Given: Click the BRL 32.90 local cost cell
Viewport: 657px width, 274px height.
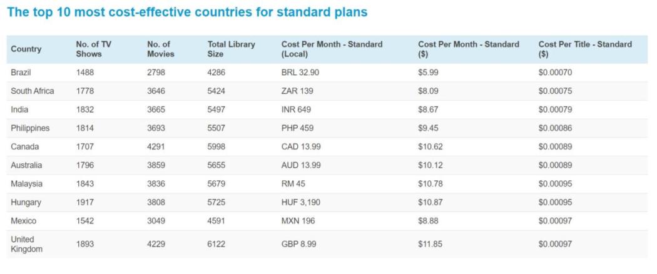Looking at the screenshot, I should click(300, 73).
